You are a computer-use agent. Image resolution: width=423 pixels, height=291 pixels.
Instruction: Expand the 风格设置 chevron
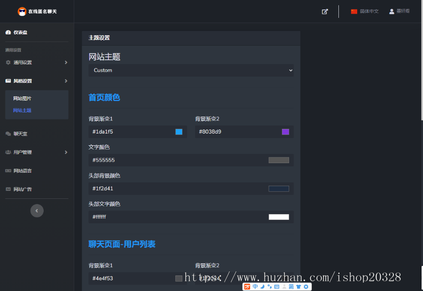click(x=66, y=81)
